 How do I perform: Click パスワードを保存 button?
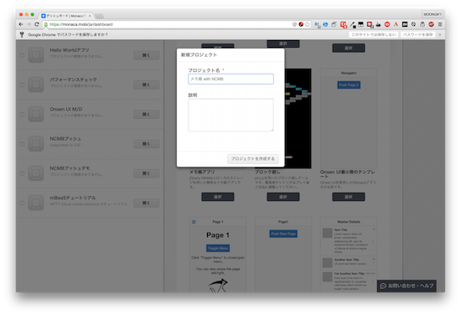[417, 34]
